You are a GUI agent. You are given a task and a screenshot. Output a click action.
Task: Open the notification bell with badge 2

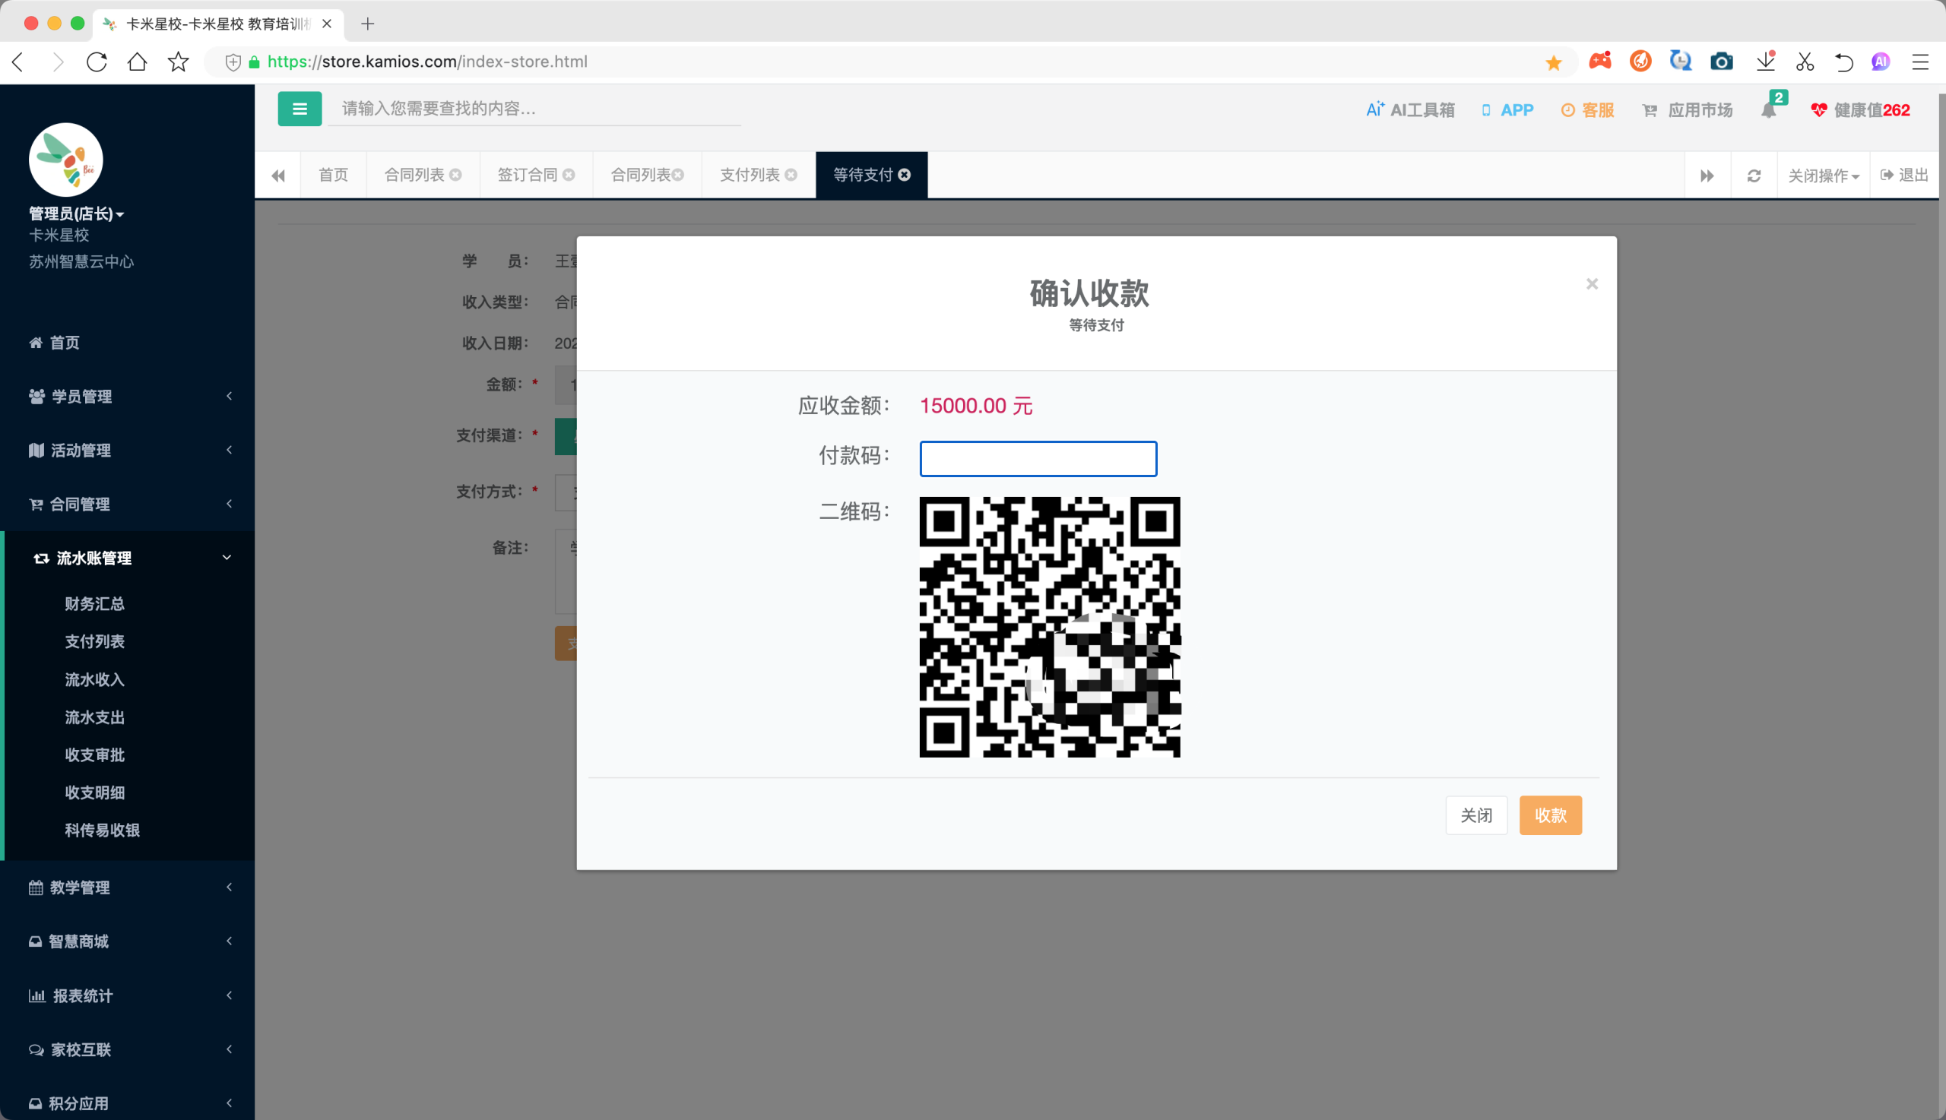pyautogui.click(x=1769, y=110)
